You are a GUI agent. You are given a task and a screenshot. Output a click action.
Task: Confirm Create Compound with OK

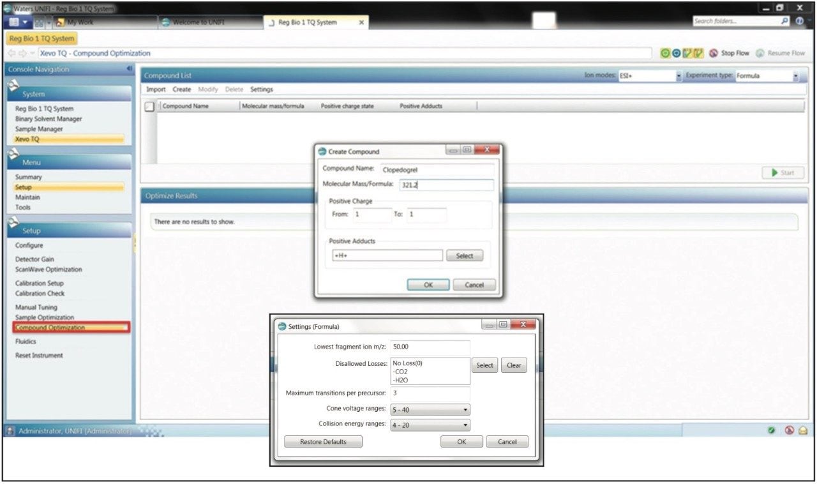pyautogui.click(x=428, y=285)
